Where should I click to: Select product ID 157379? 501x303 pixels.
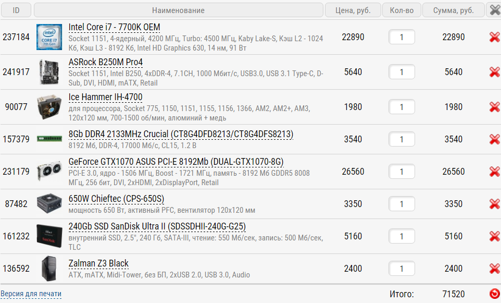click(16, 139)
